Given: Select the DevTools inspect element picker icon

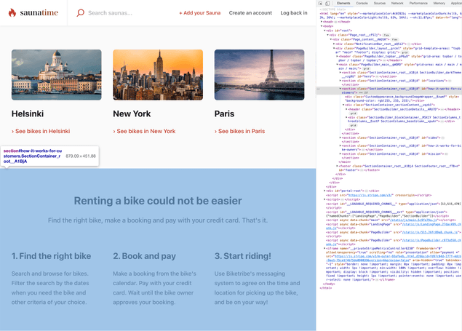Looking at the screenshot, I should point(322,4).
